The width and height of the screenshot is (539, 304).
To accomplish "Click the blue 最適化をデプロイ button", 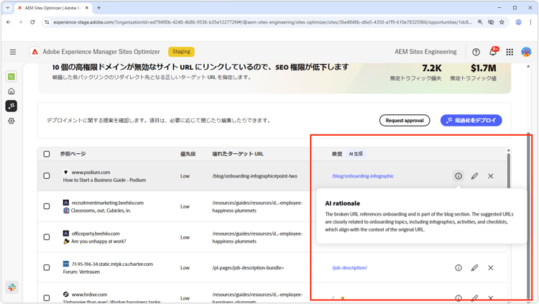I will tap(471, 120).
